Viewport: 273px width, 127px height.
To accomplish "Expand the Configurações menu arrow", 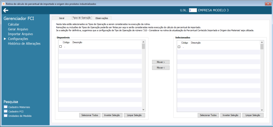I will coord(5,39).
